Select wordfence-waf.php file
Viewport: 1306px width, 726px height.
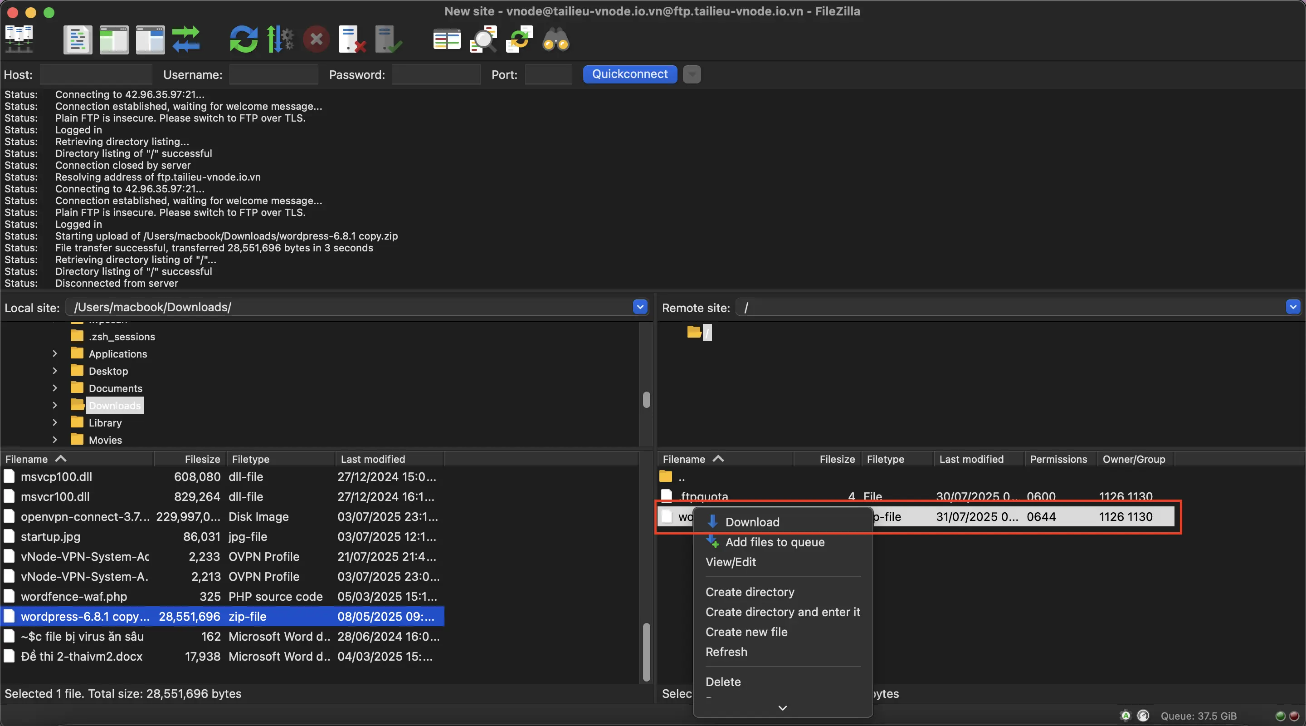tap(222, 596)
